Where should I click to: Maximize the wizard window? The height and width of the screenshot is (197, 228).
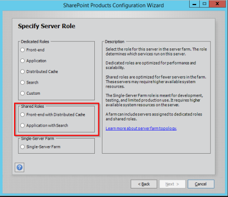pos(204,4)
